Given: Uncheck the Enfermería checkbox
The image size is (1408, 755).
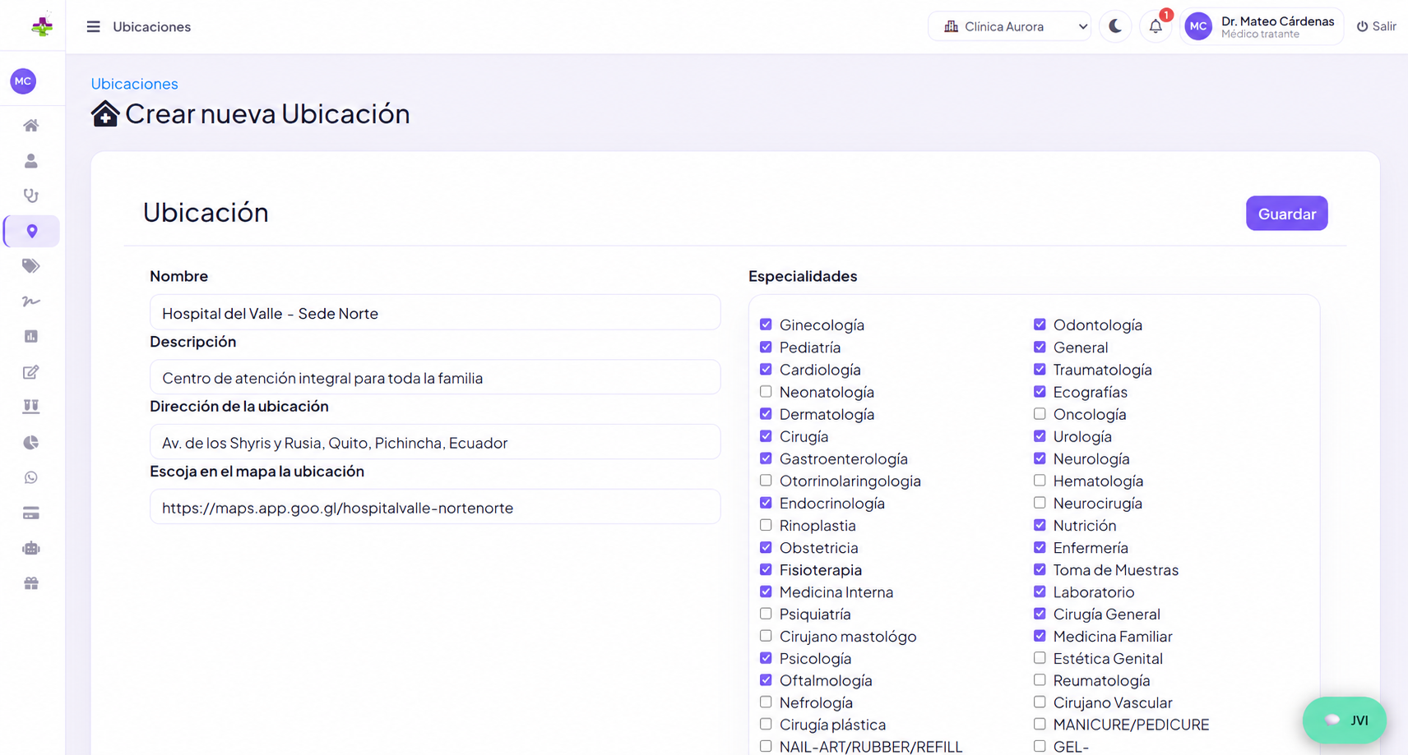Looking at the screenshot, I should (x=1040, y=547).
